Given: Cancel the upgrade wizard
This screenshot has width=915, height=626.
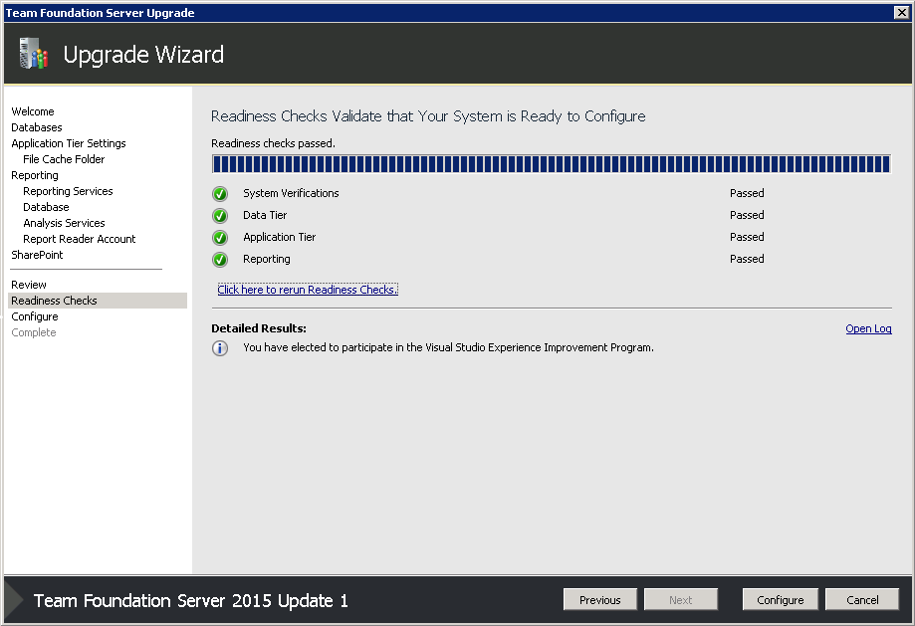Looking at the screenshot, I should tap(862, 600).
